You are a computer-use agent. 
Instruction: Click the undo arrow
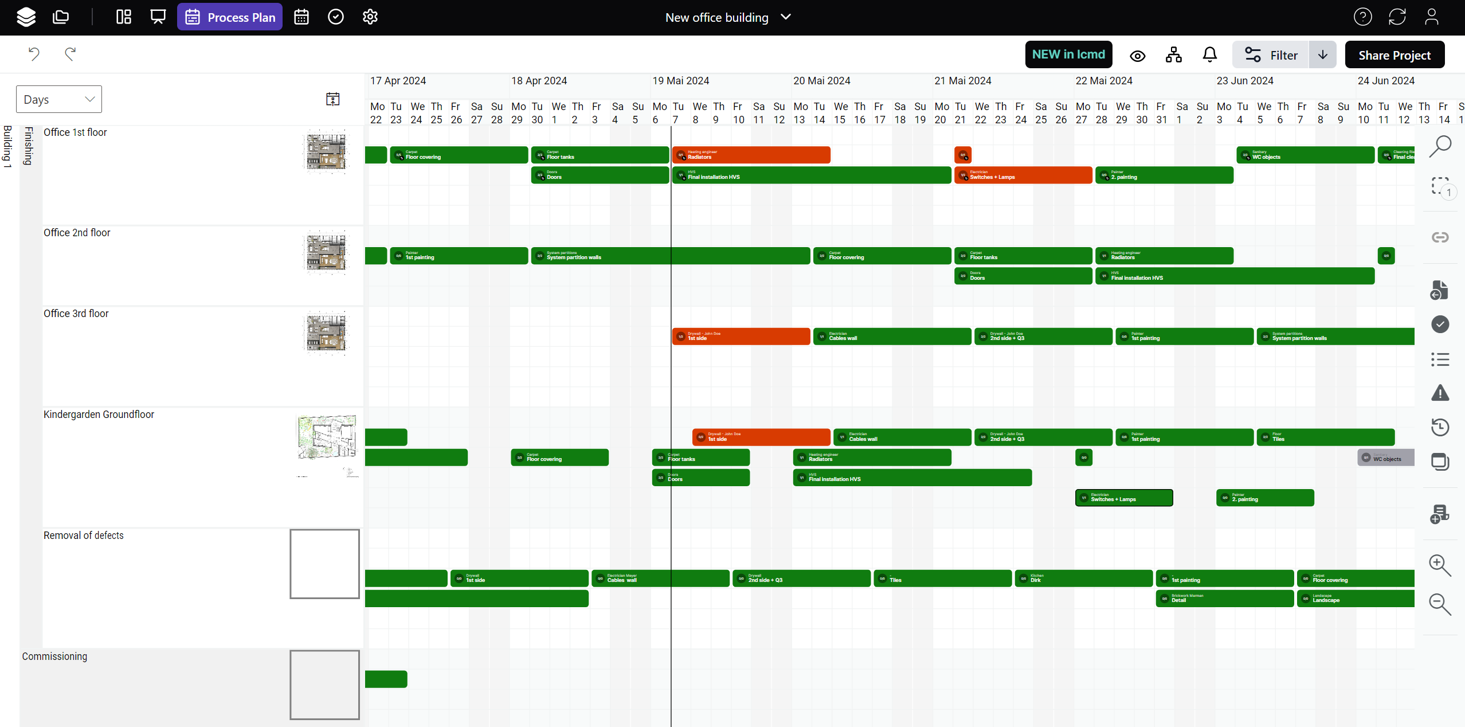click(x=34, y=54)
